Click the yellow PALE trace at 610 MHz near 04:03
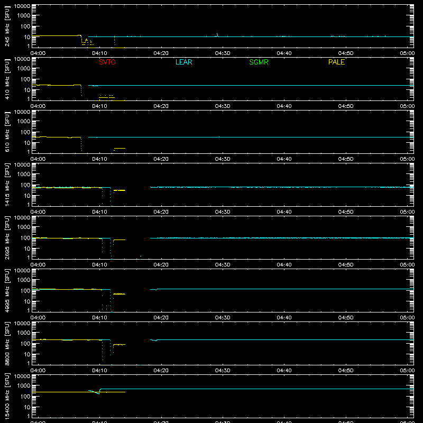 tap(57, 137)
